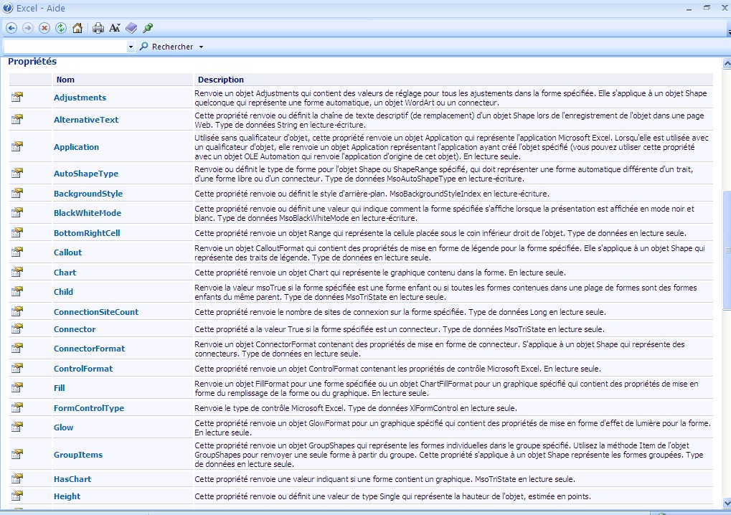Open the ConnectionSiteCount property link
The width and height of the screenshot is (731, 515).
click(x=96, y=312)
